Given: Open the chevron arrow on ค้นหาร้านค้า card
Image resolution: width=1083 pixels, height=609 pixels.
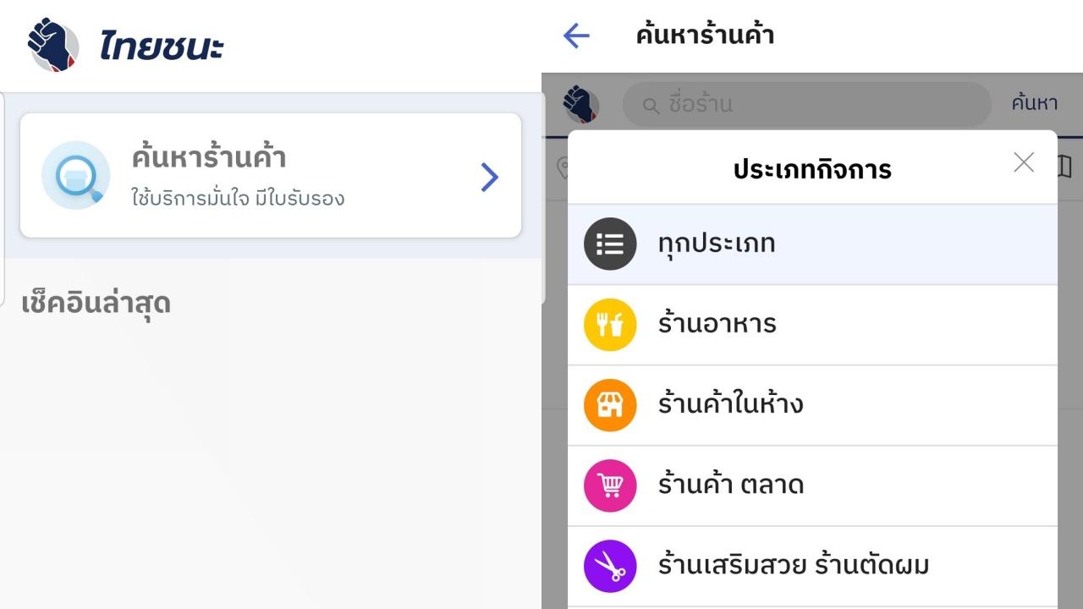Looking at the screenshot, I should point(489,177).
